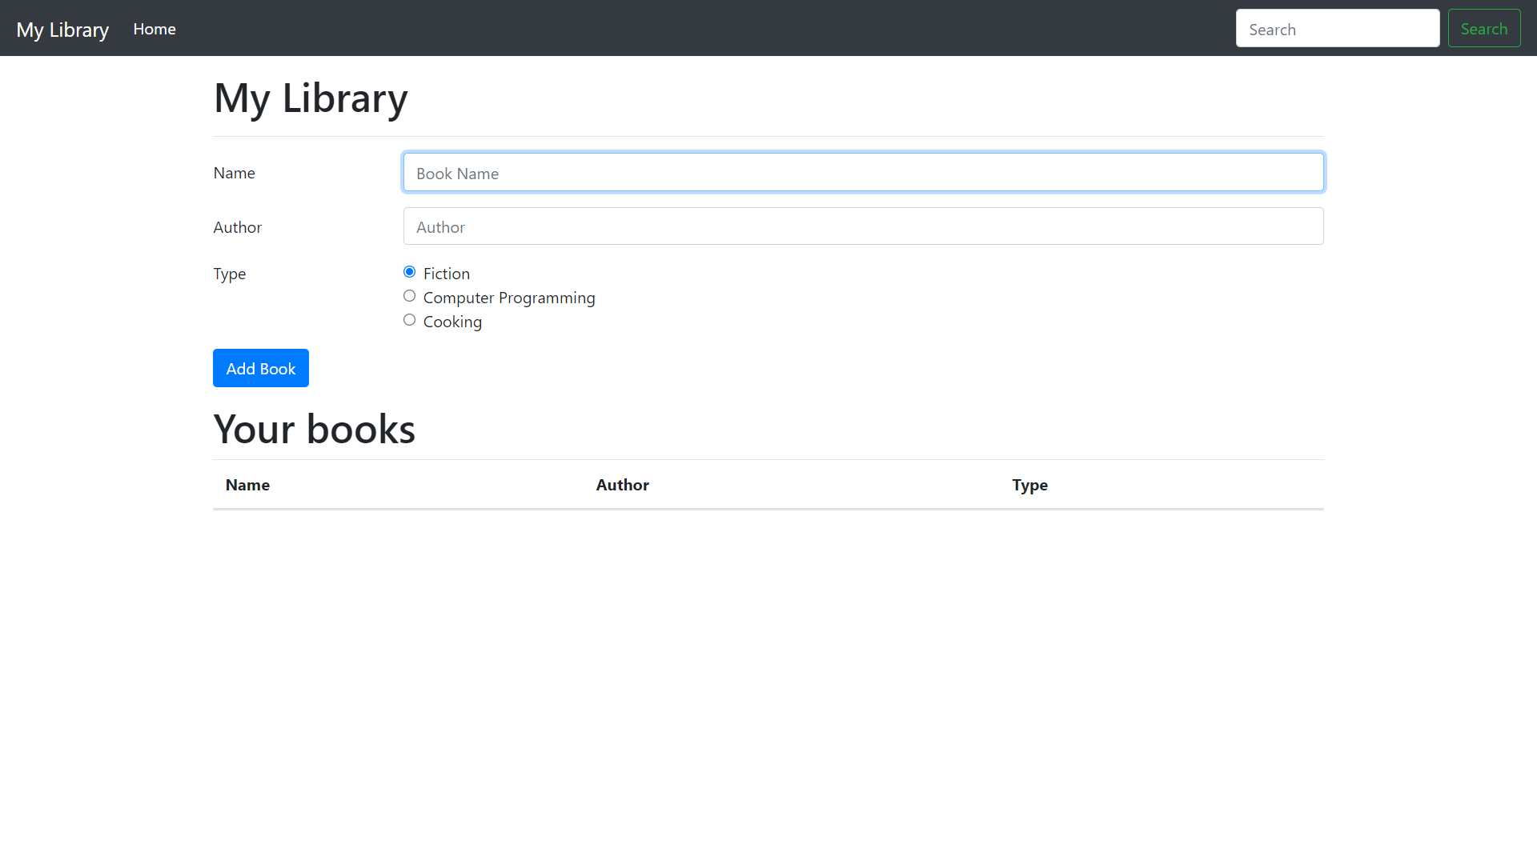The image size is (1537, 864).
Task: Click the Add Book button
Action: 260,368
